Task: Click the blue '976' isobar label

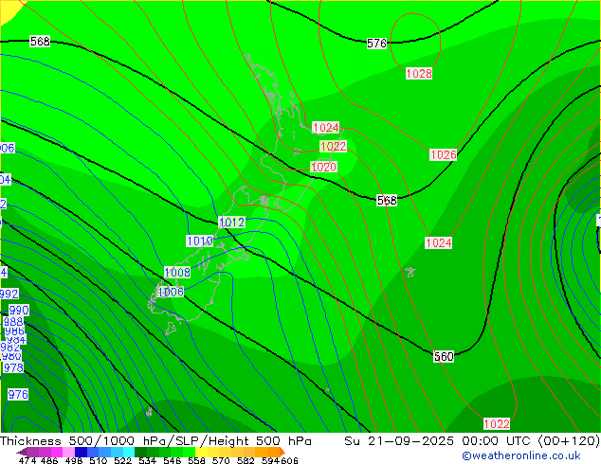Action: (18, 394)
